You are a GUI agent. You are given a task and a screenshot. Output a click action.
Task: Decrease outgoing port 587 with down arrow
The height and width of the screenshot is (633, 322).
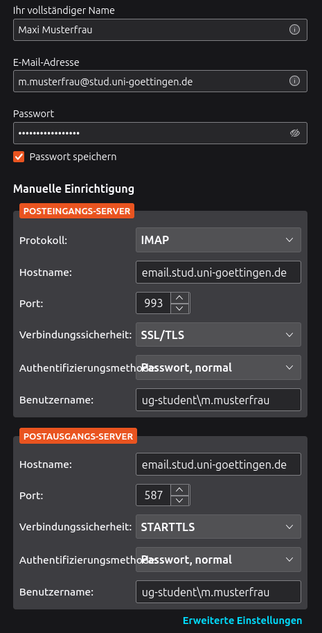(x=180, y=501)
